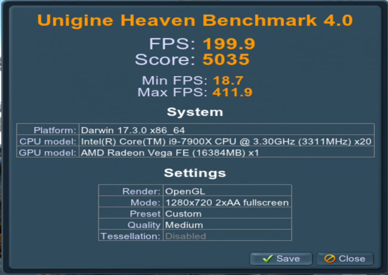Click the Render: label cell
Image resolution: width=388 pixels, height=275 pixels.
(x=131, y=190)
